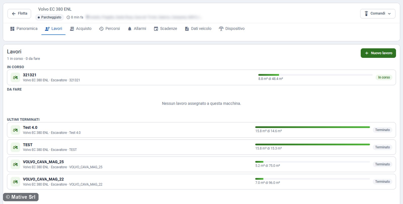The image size is (403, 204).
Task: Open the Dati veicolo tab
Action: point(198,29)
